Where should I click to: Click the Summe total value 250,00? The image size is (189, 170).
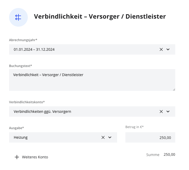[169, 154]
